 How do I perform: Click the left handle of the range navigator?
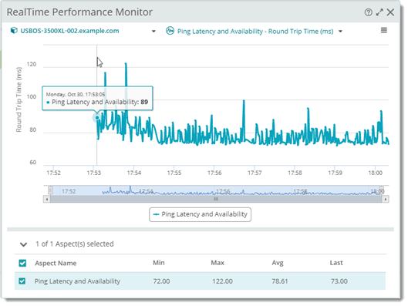50,190
